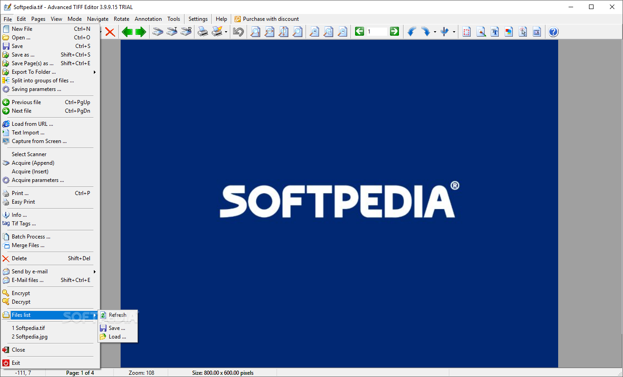Open the Annotation menu in menu bar
Image resolution: width=623 pixels, height=377 pixels.
point(148,19)
